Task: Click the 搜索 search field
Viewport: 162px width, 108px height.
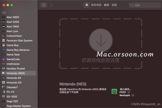Action: coord(145,5)
